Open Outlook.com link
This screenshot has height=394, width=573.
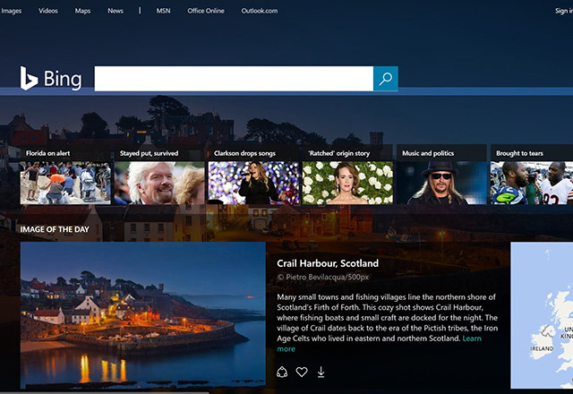pos(260,11)
